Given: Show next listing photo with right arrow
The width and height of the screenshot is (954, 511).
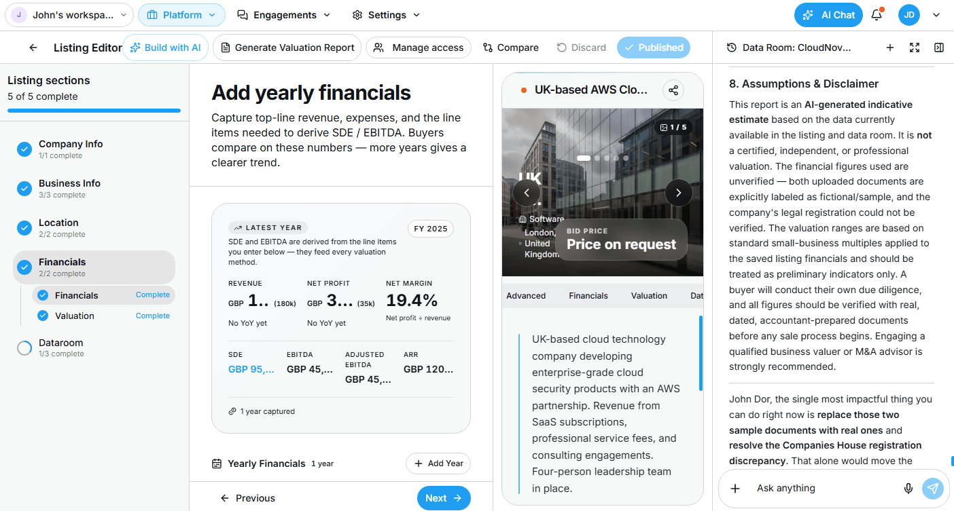Looking at the screenshot, I should pos(678,193).
